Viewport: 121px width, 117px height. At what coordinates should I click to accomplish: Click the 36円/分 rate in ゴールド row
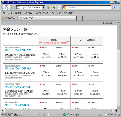click(x=78, y=90)
